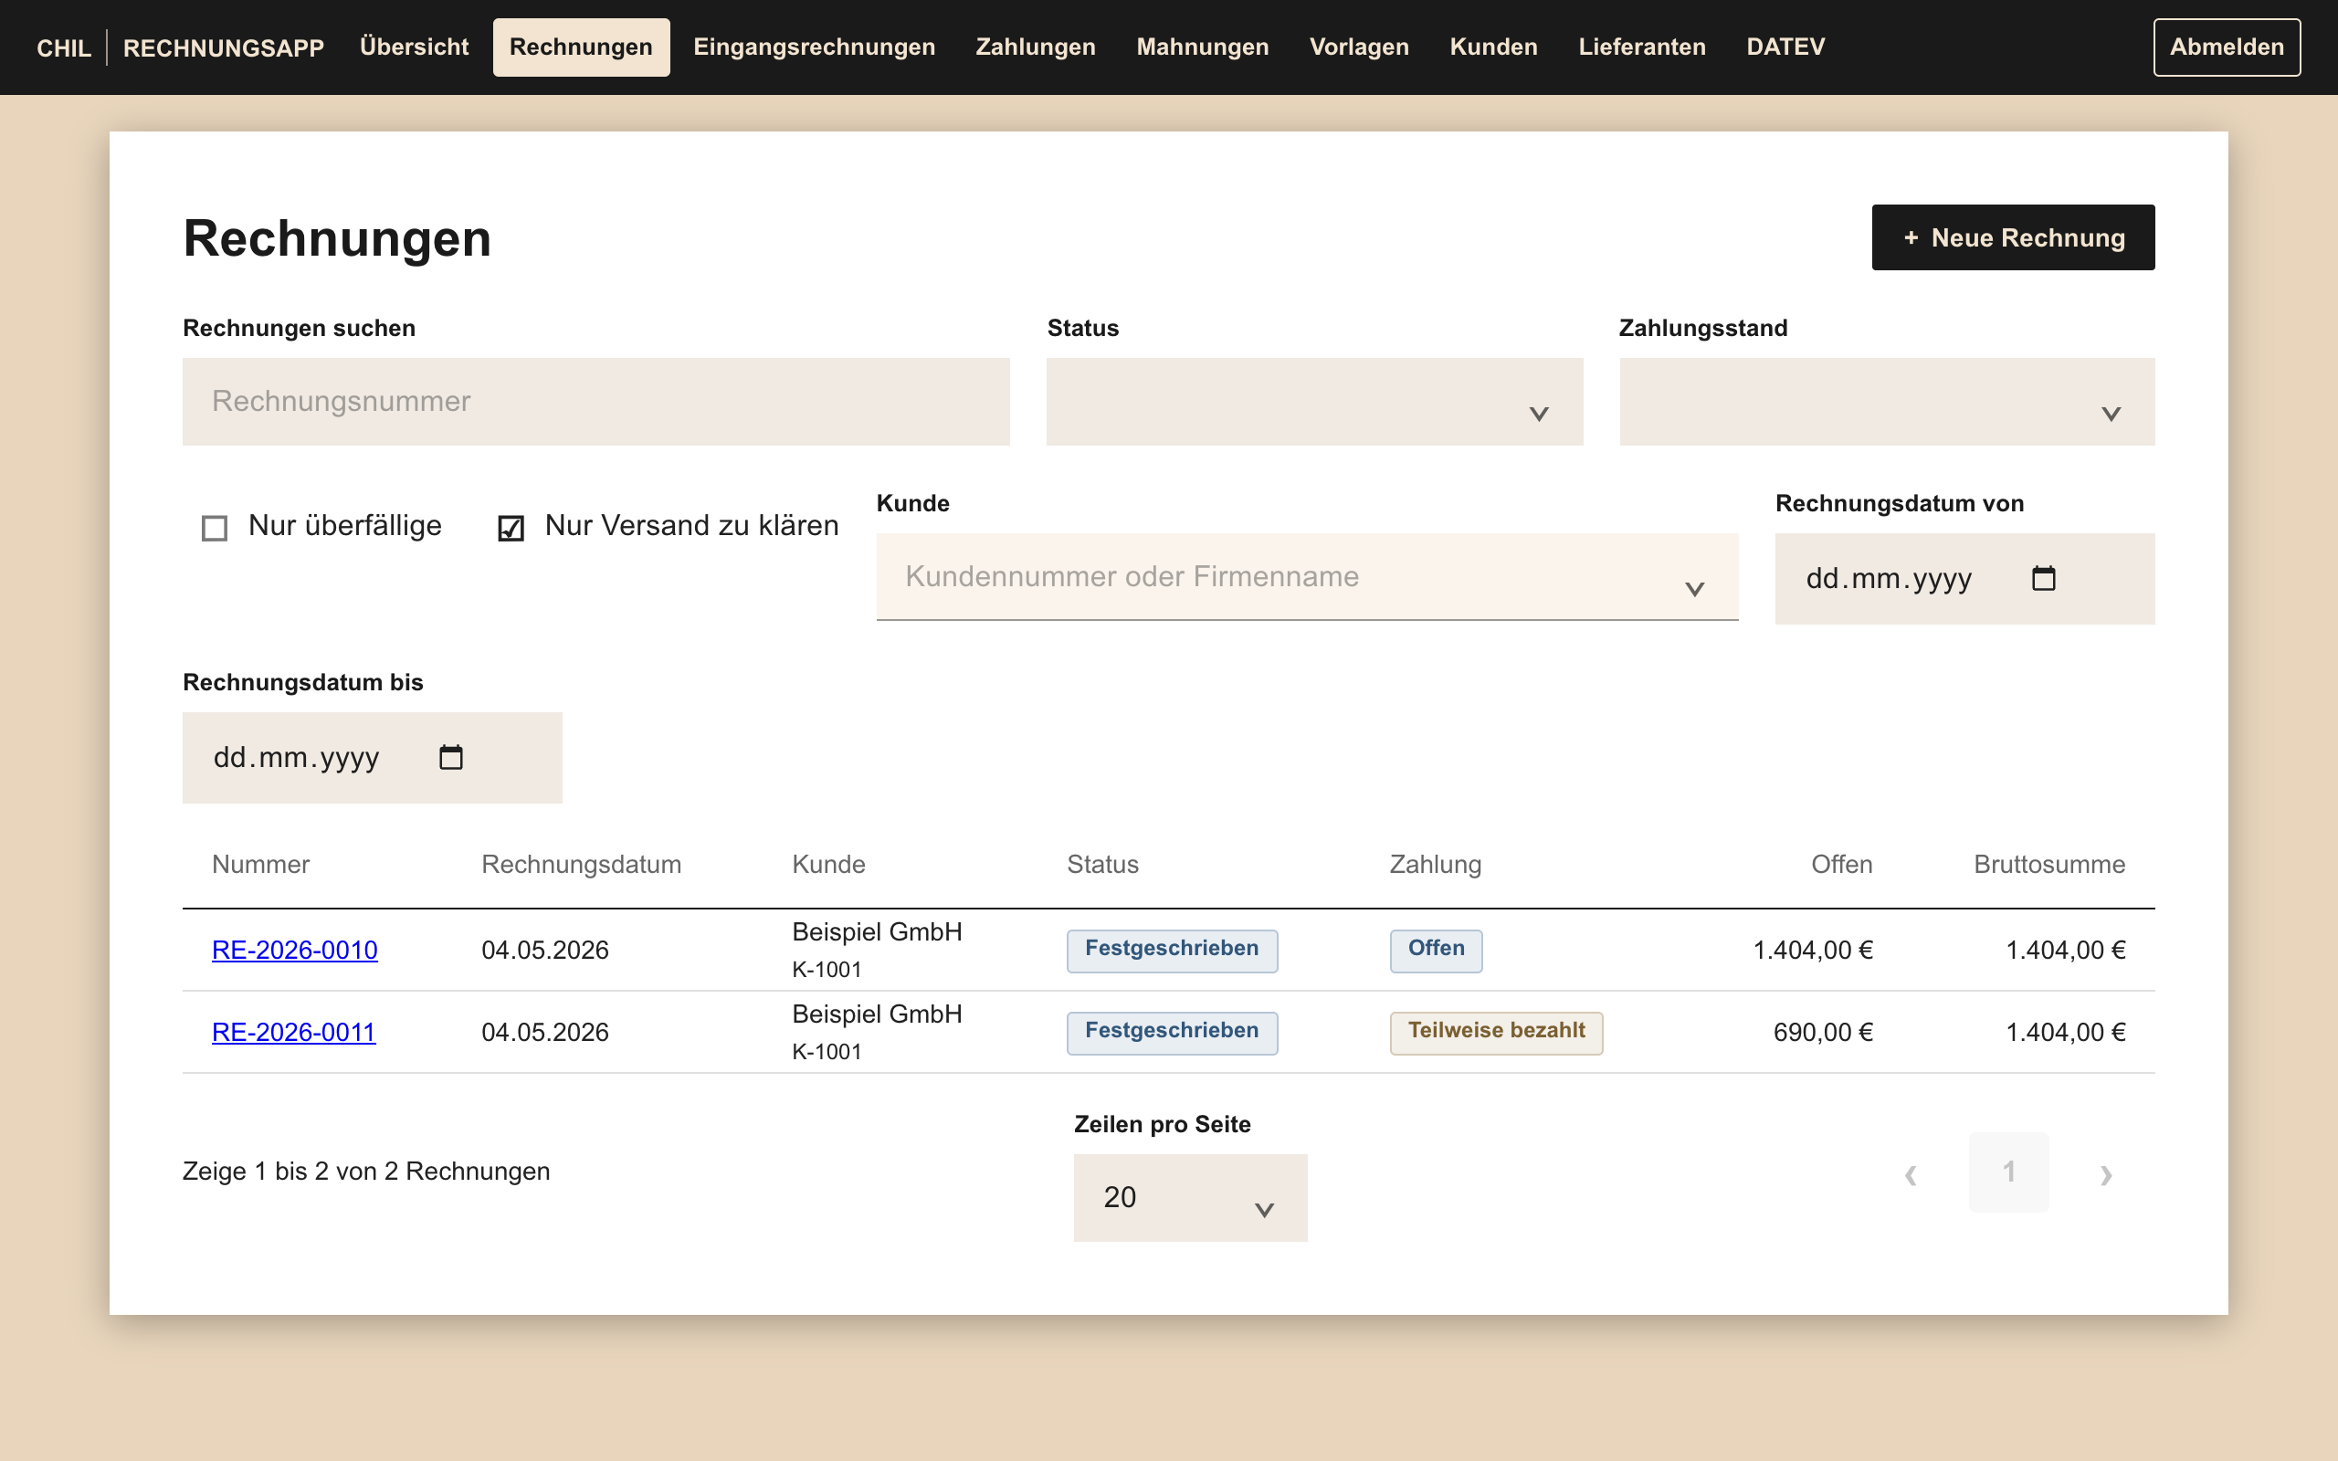This screenshot has width=2338, height=1461.
Task: Click the Teilweise bezahlt badge
Action: 1496,1032
